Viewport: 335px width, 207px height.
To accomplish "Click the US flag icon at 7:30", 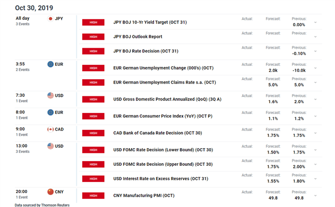I will click(x=50, y=95).
